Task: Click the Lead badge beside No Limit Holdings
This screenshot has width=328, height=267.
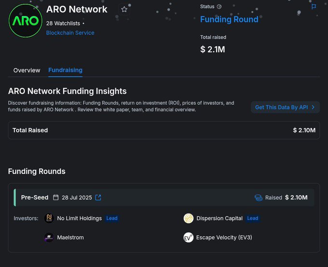Action: tap(112, 218)
